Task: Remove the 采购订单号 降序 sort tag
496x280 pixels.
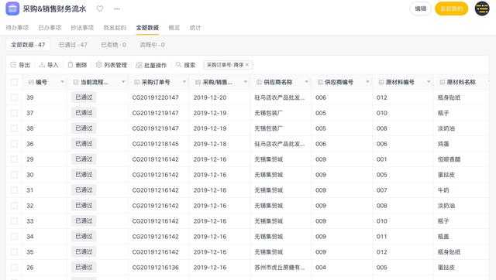Action: click(247, 65)
